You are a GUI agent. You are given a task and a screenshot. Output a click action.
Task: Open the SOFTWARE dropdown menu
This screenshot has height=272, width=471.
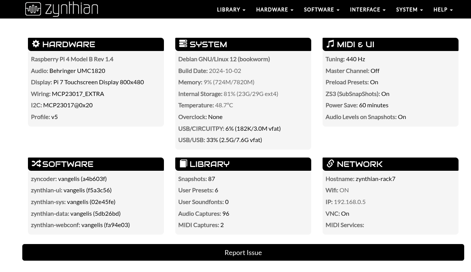click(x=321, y=9)
